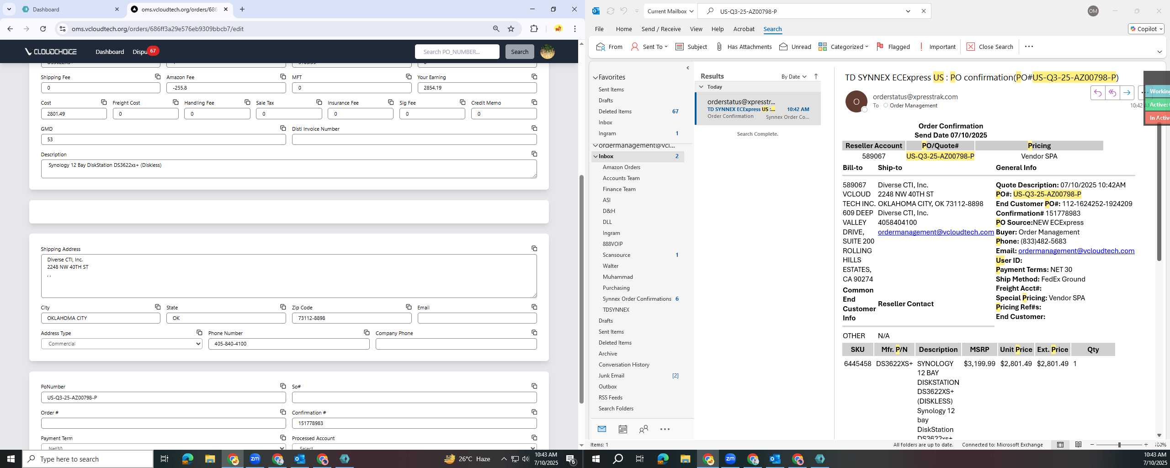Copy the MFT field value icon

click(409, 76)
